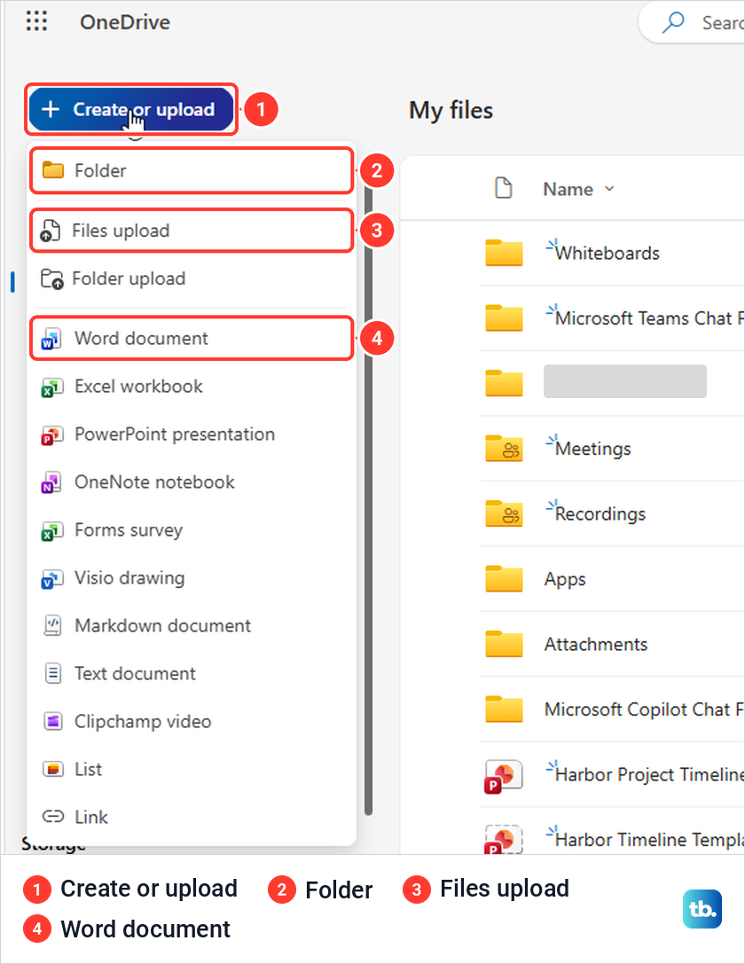Viewport: 745px width, 964px height.
Task: Open the Recordings folder
Action: pos(600,513)
